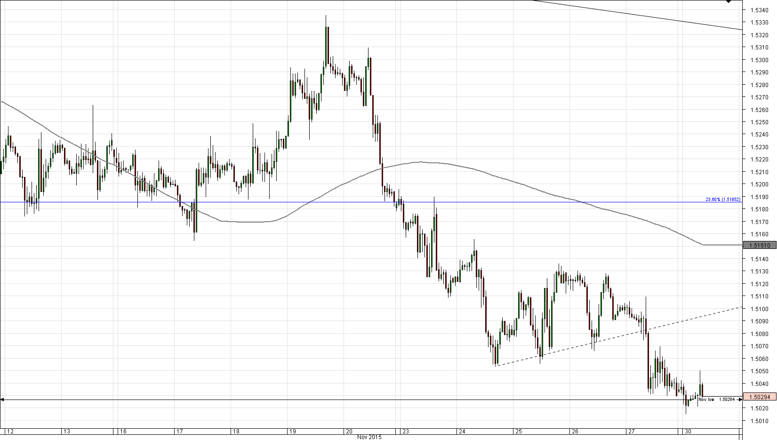
Task: Click price level 1.5210 on the axis
Action: 760,172
